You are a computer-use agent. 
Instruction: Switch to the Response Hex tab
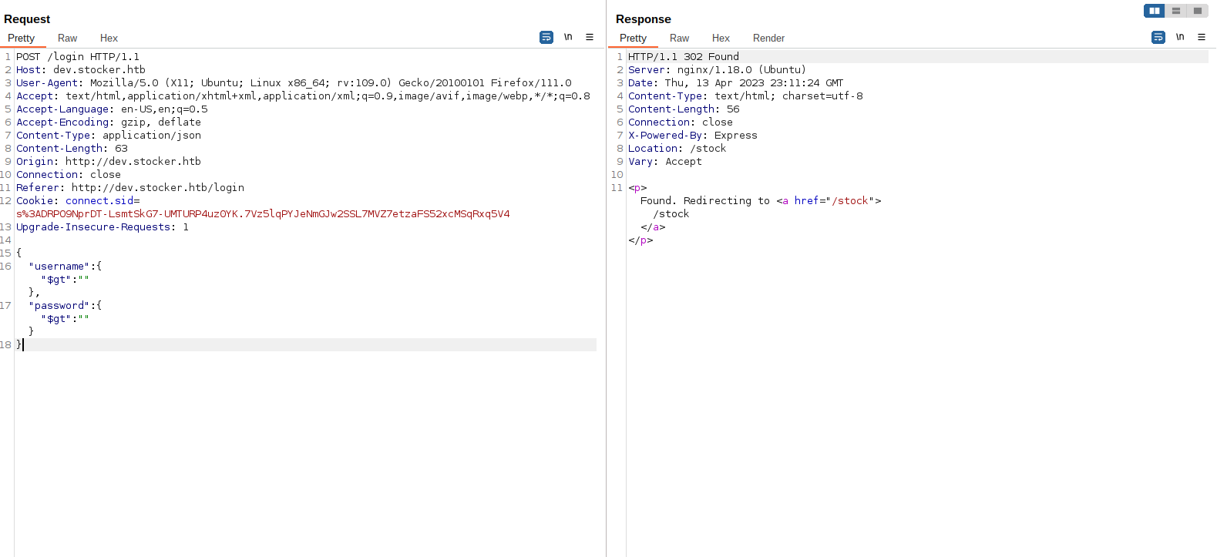[x=721, y=38]
